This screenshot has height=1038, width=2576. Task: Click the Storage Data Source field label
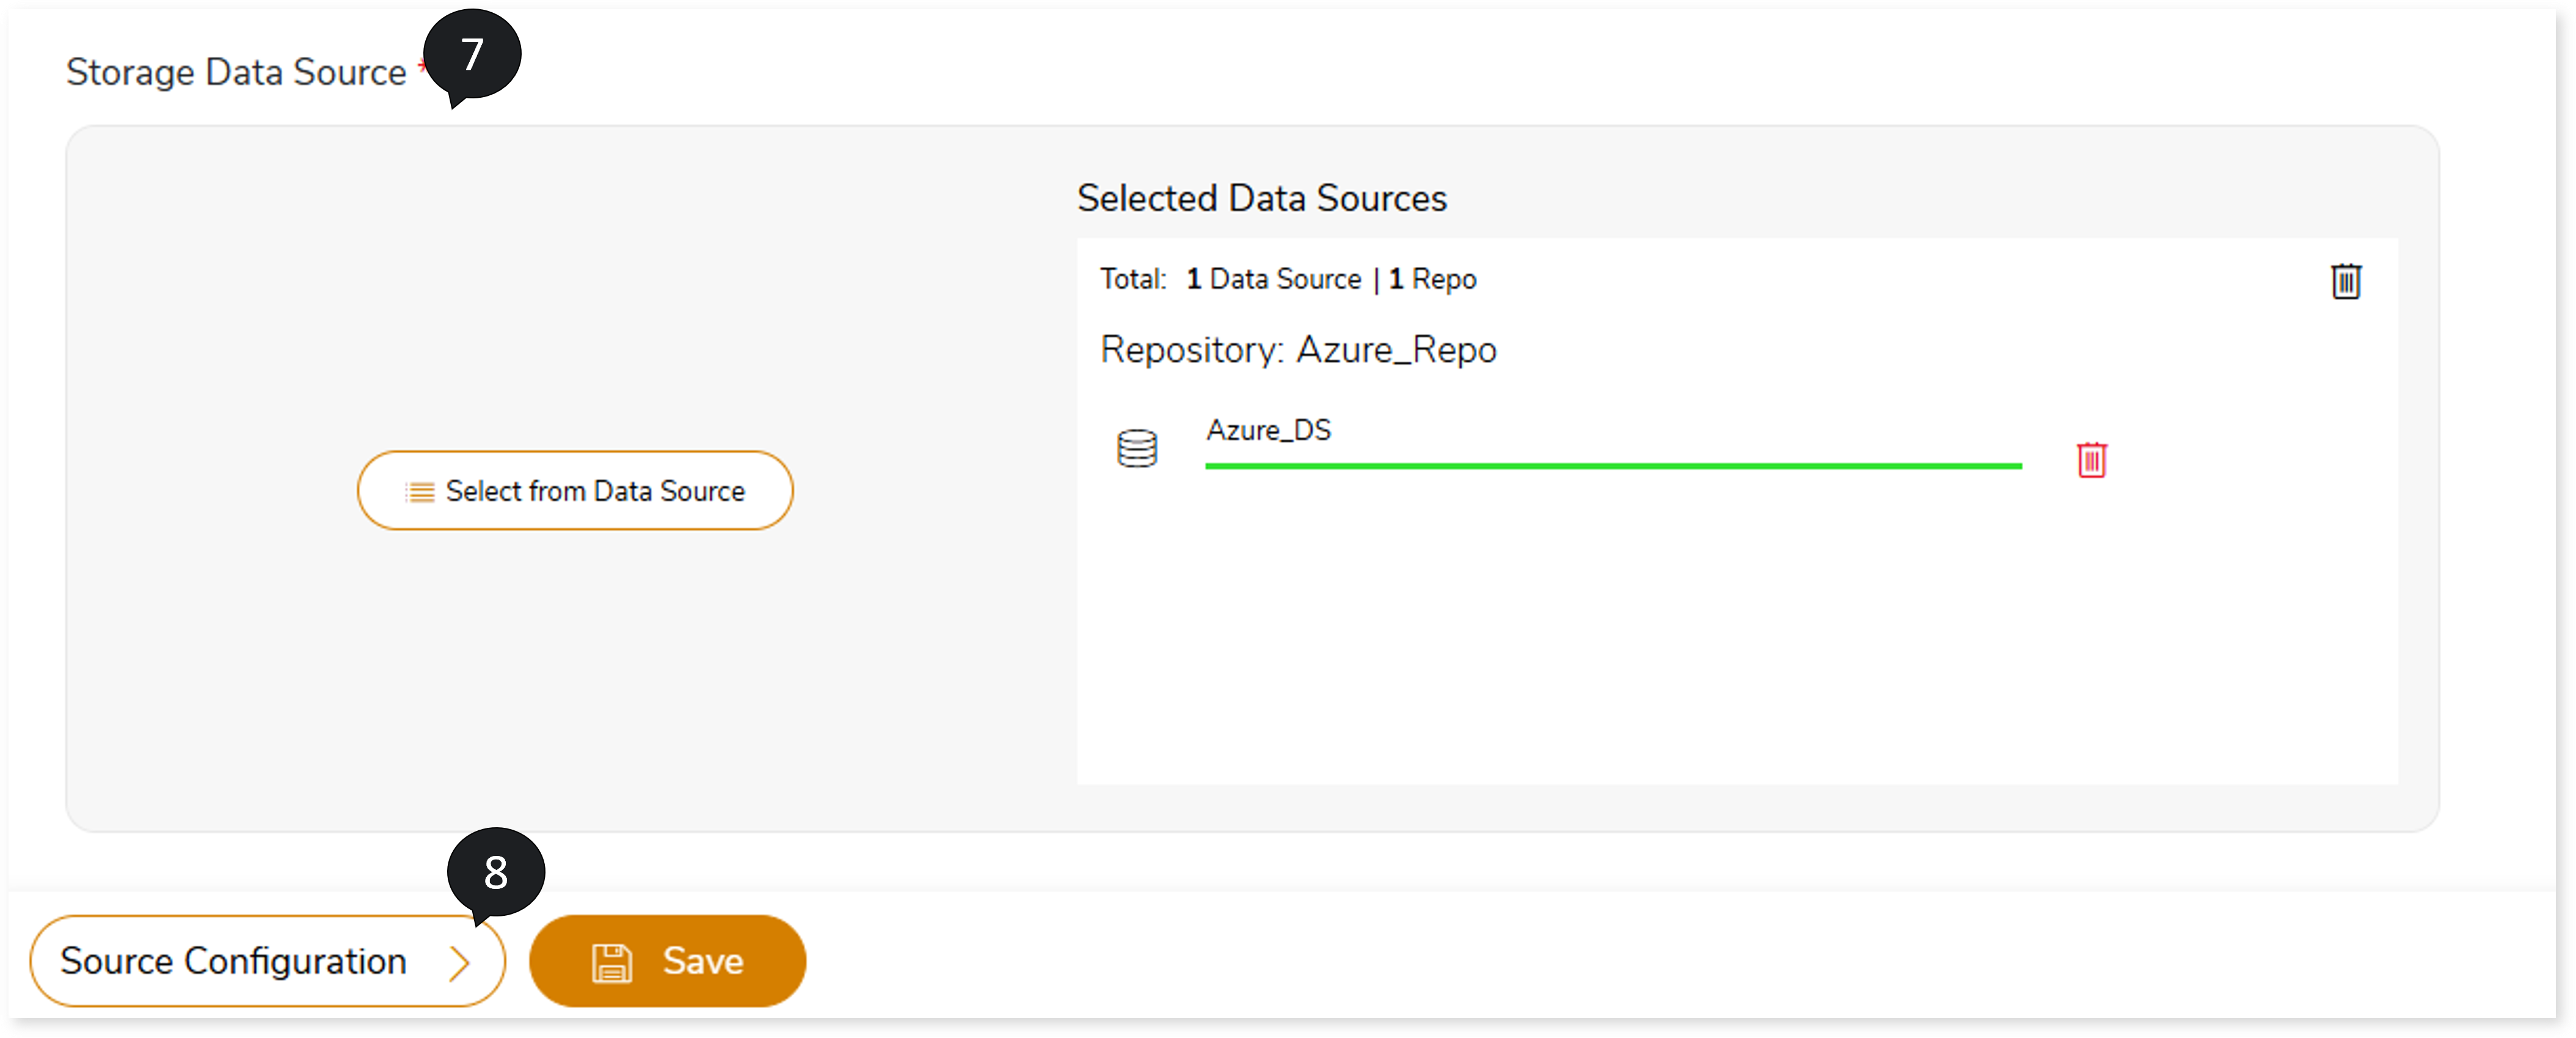[x=236, y=72]
